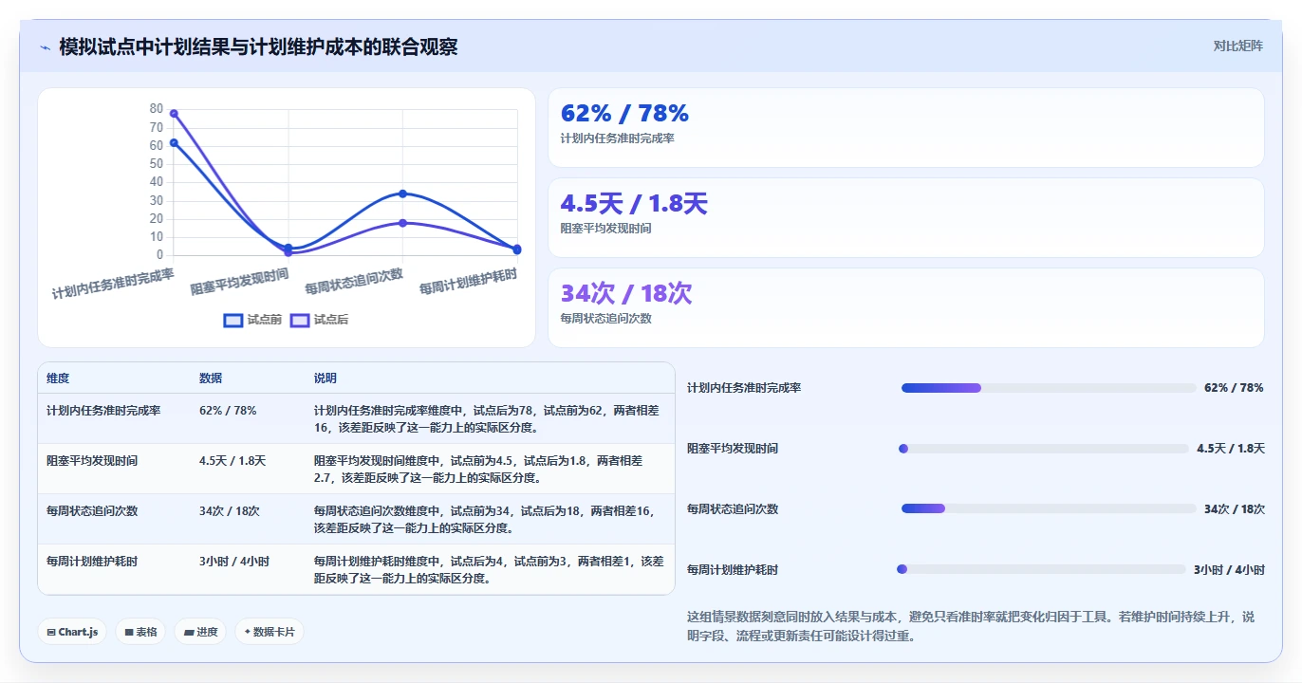1302x683 pixels.
Task: Click progress label 3小时 / 4小时 at right
Action: pos(1229,569)
